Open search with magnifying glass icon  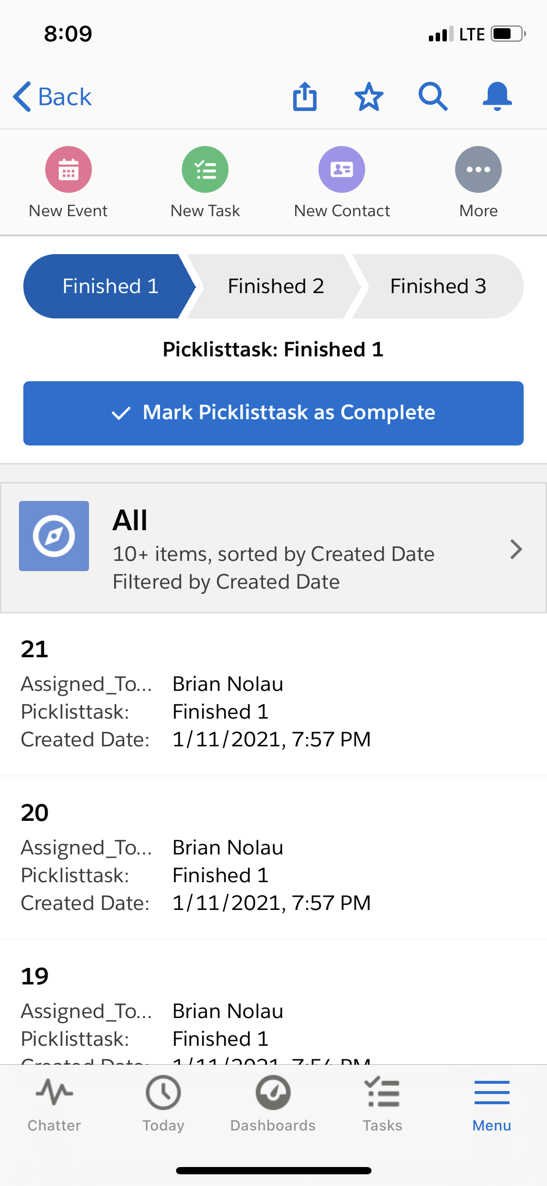433,96
